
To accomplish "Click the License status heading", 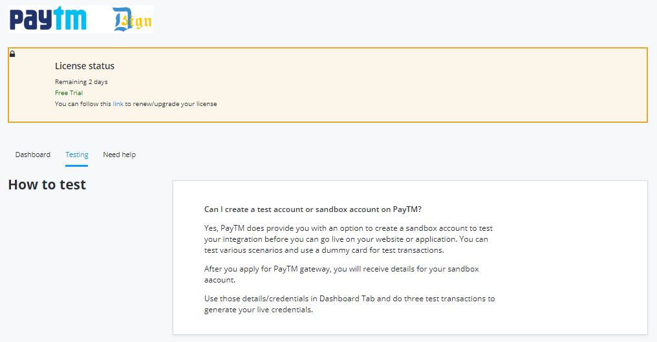I will (x=85, y=66).
